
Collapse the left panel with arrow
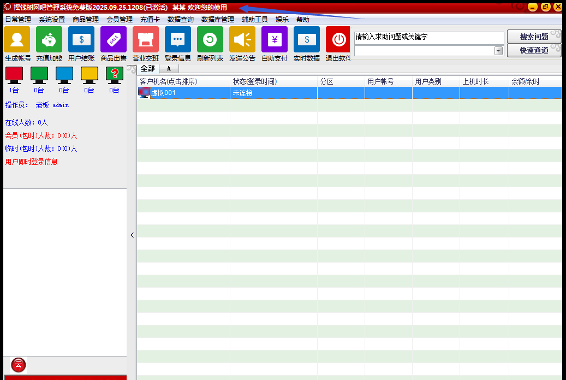(x=132, y=235)
